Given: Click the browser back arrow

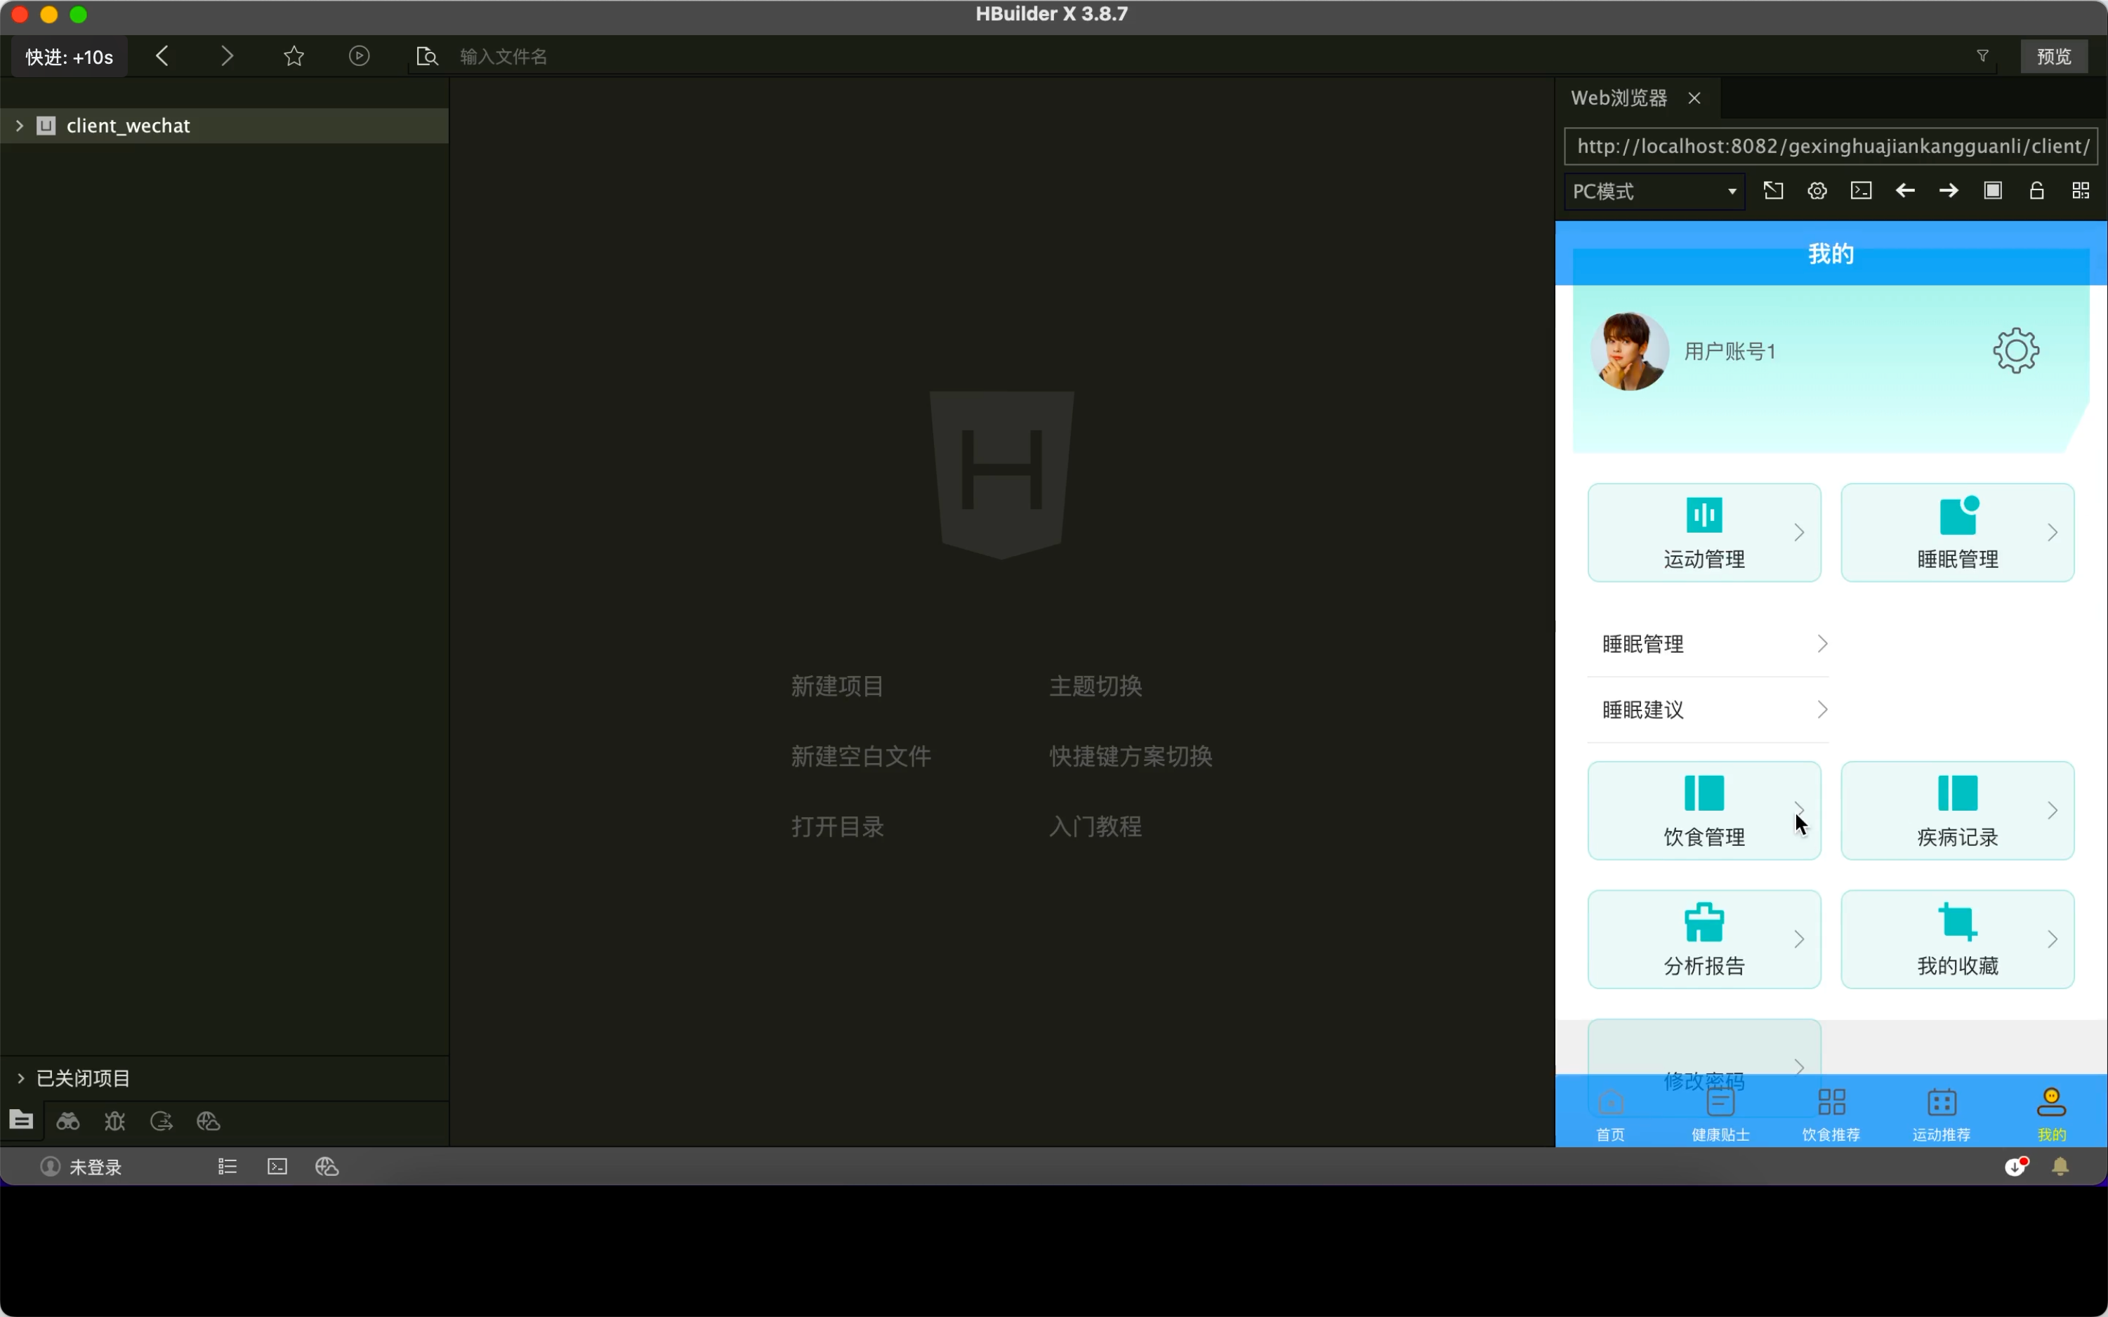Looking at the screenshot, I should click(x=1905, y=191).
